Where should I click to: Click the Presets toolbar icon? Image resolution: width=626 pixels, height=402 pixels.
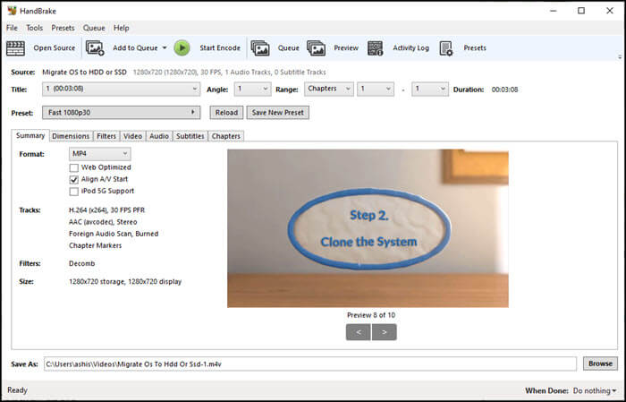[446, 48]
